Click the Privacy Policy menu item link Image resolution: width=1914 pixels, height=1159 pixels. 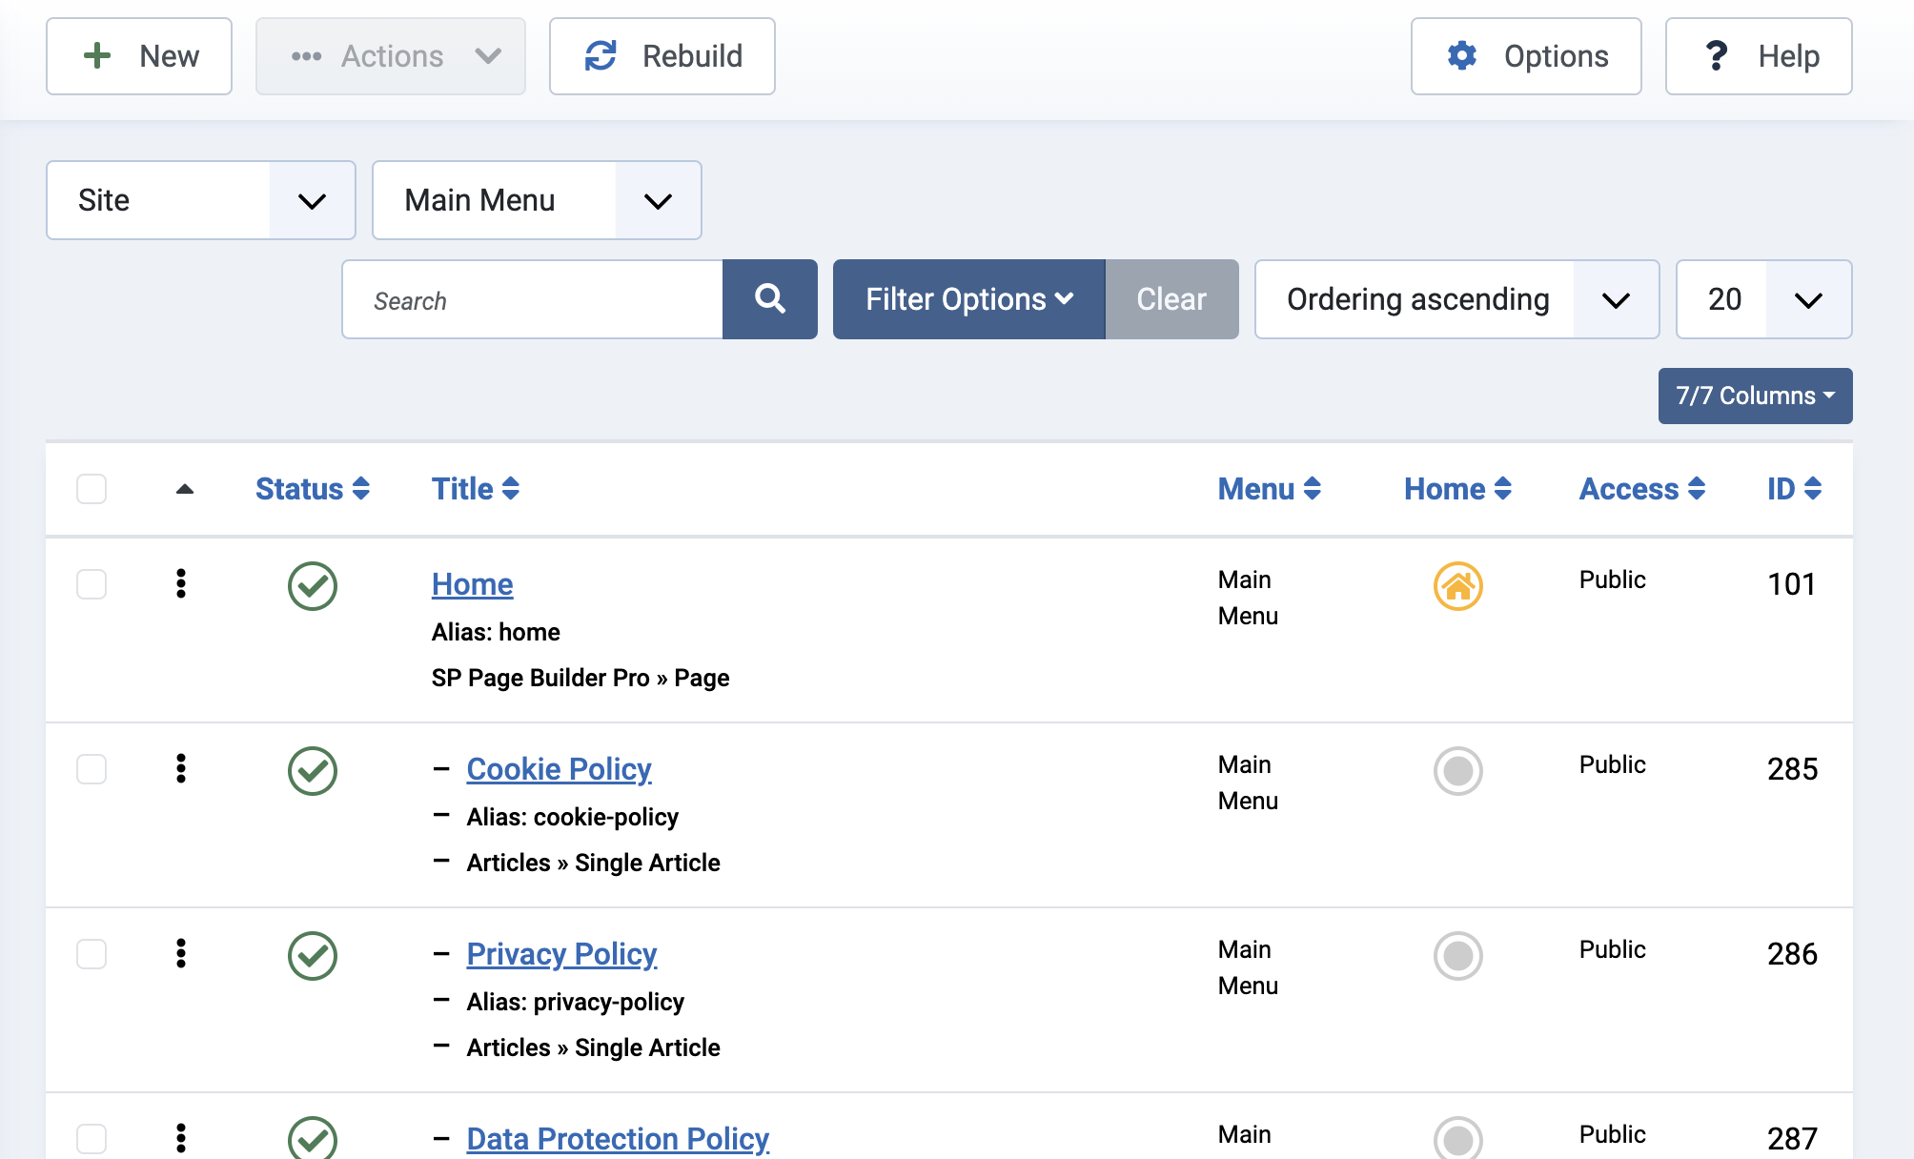click(x=561, y=954)
